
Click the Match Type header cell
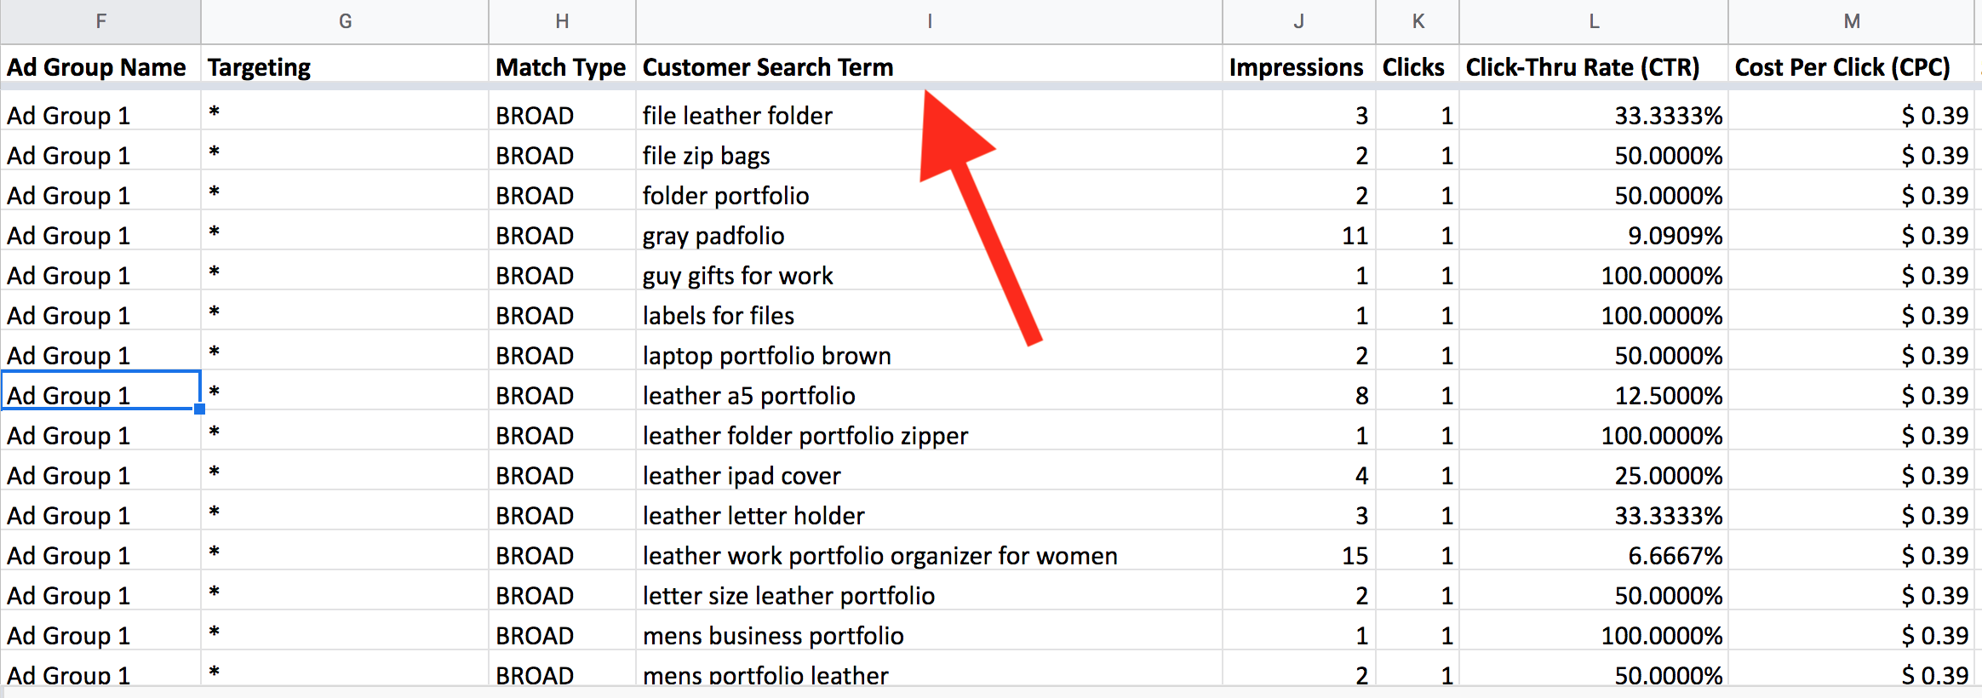(x=562, y=66)
